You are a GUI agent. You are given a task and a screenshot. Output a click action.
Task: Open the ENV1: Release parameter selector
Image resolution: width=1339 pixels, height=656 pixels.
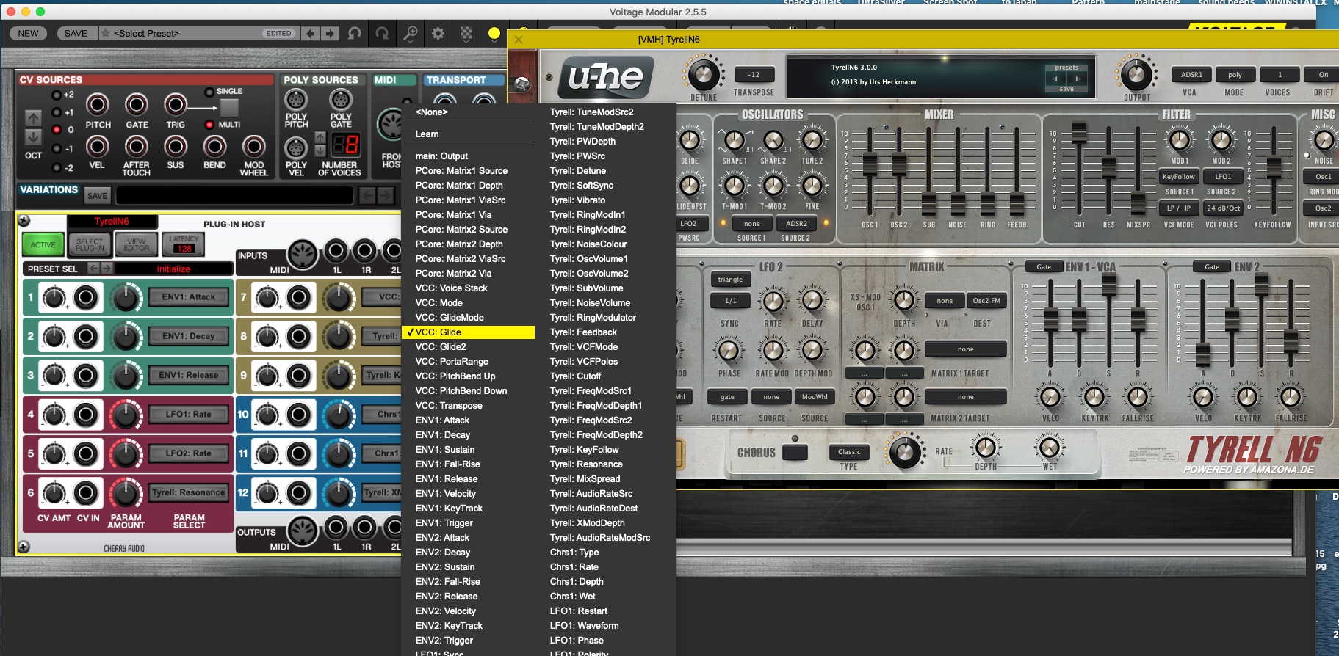188,375
